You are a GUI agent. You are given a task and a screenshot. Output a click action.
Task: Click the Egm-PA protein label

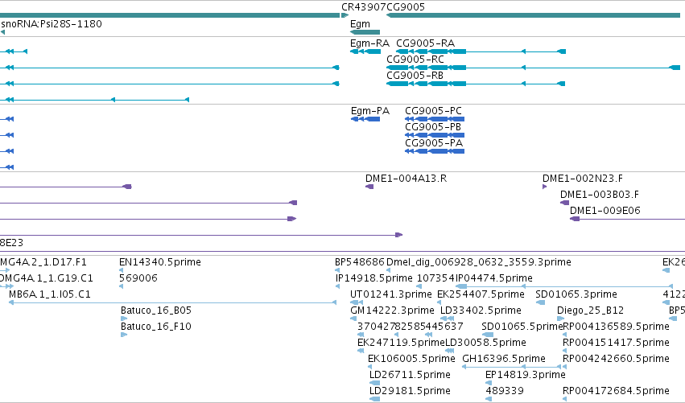[370, 111]
